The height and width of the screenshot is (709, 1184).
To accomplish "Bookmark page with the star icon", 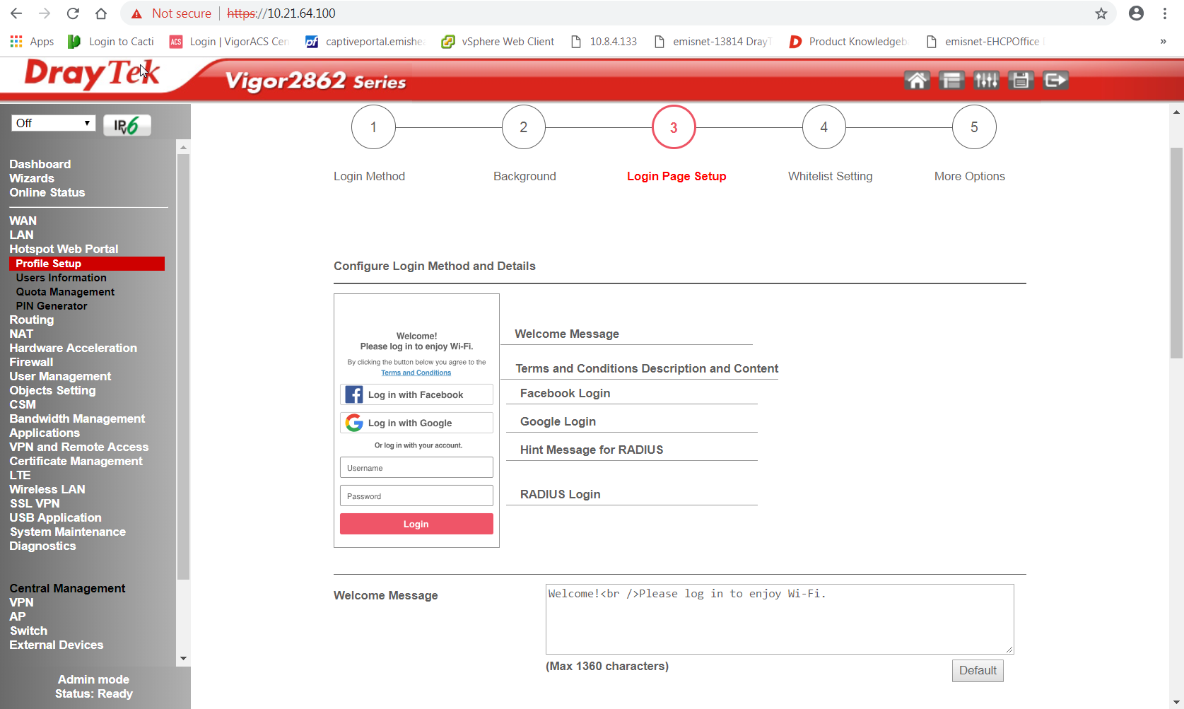I will tap(1101, 13).
